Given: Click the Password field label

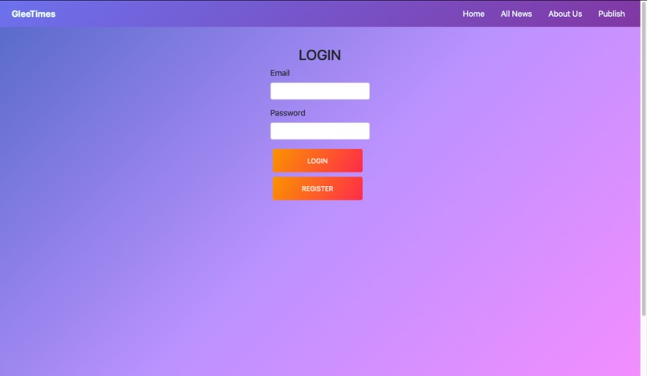Looking at the screenshot, I should coord(287,113).
